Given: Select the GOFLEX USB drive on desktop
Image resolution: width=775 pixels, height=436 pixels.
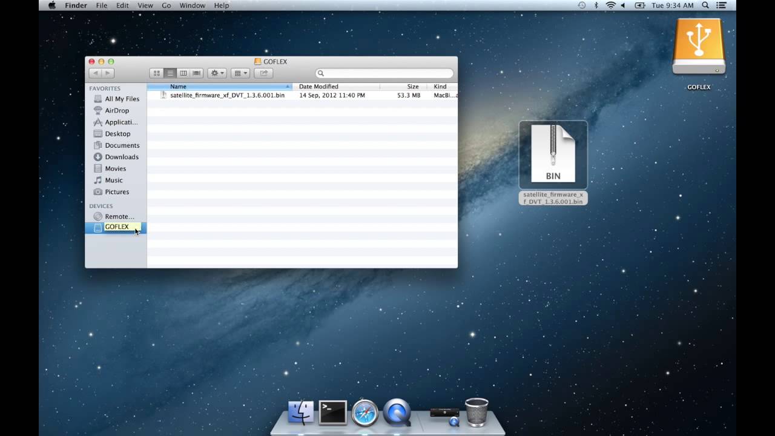Looking at the screenshot, I should pos(699,54).
